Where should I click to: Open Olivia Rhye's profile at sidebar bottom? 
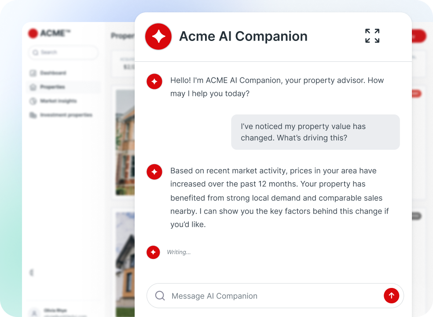click(x=55, y=311)
